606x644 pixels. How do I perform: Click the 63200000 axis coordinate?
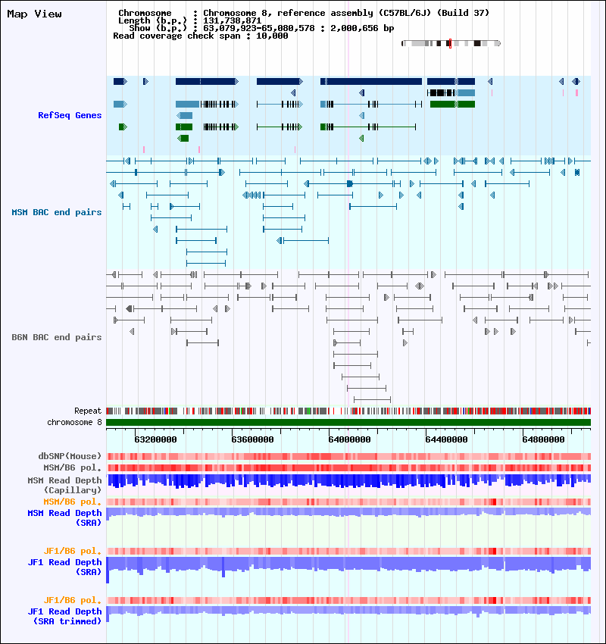155,439
